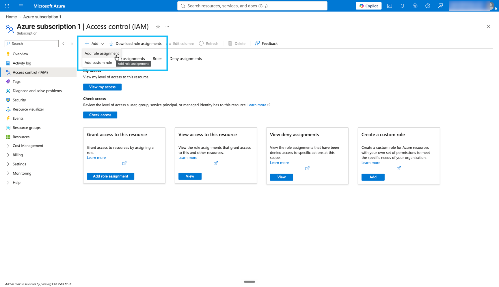
Task: Open Cloud Shell terminal icon
Action: point(390,6)
